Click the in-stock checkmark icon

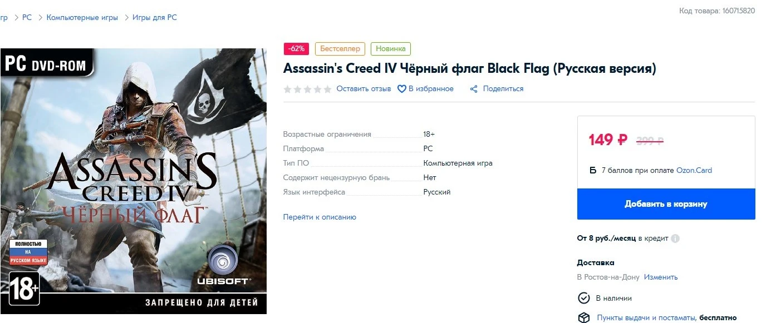pos(583,298)
